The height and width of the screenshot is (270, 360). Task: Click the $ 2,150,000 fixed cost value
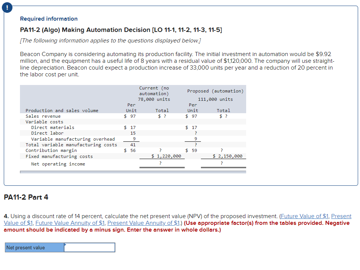click(x=228, y=156)
